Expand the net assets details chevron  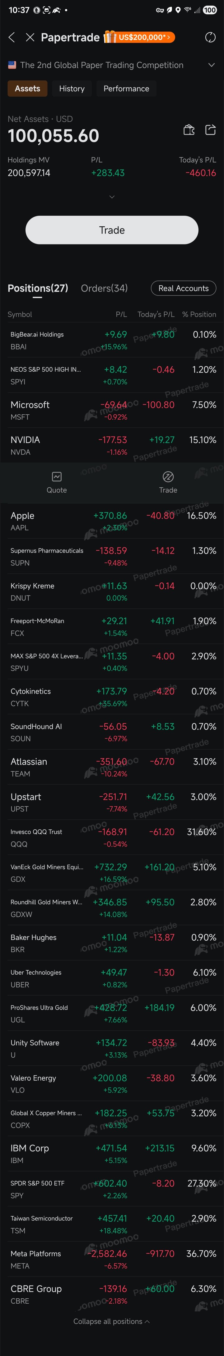pyautogui.click(x=111, y=197)
